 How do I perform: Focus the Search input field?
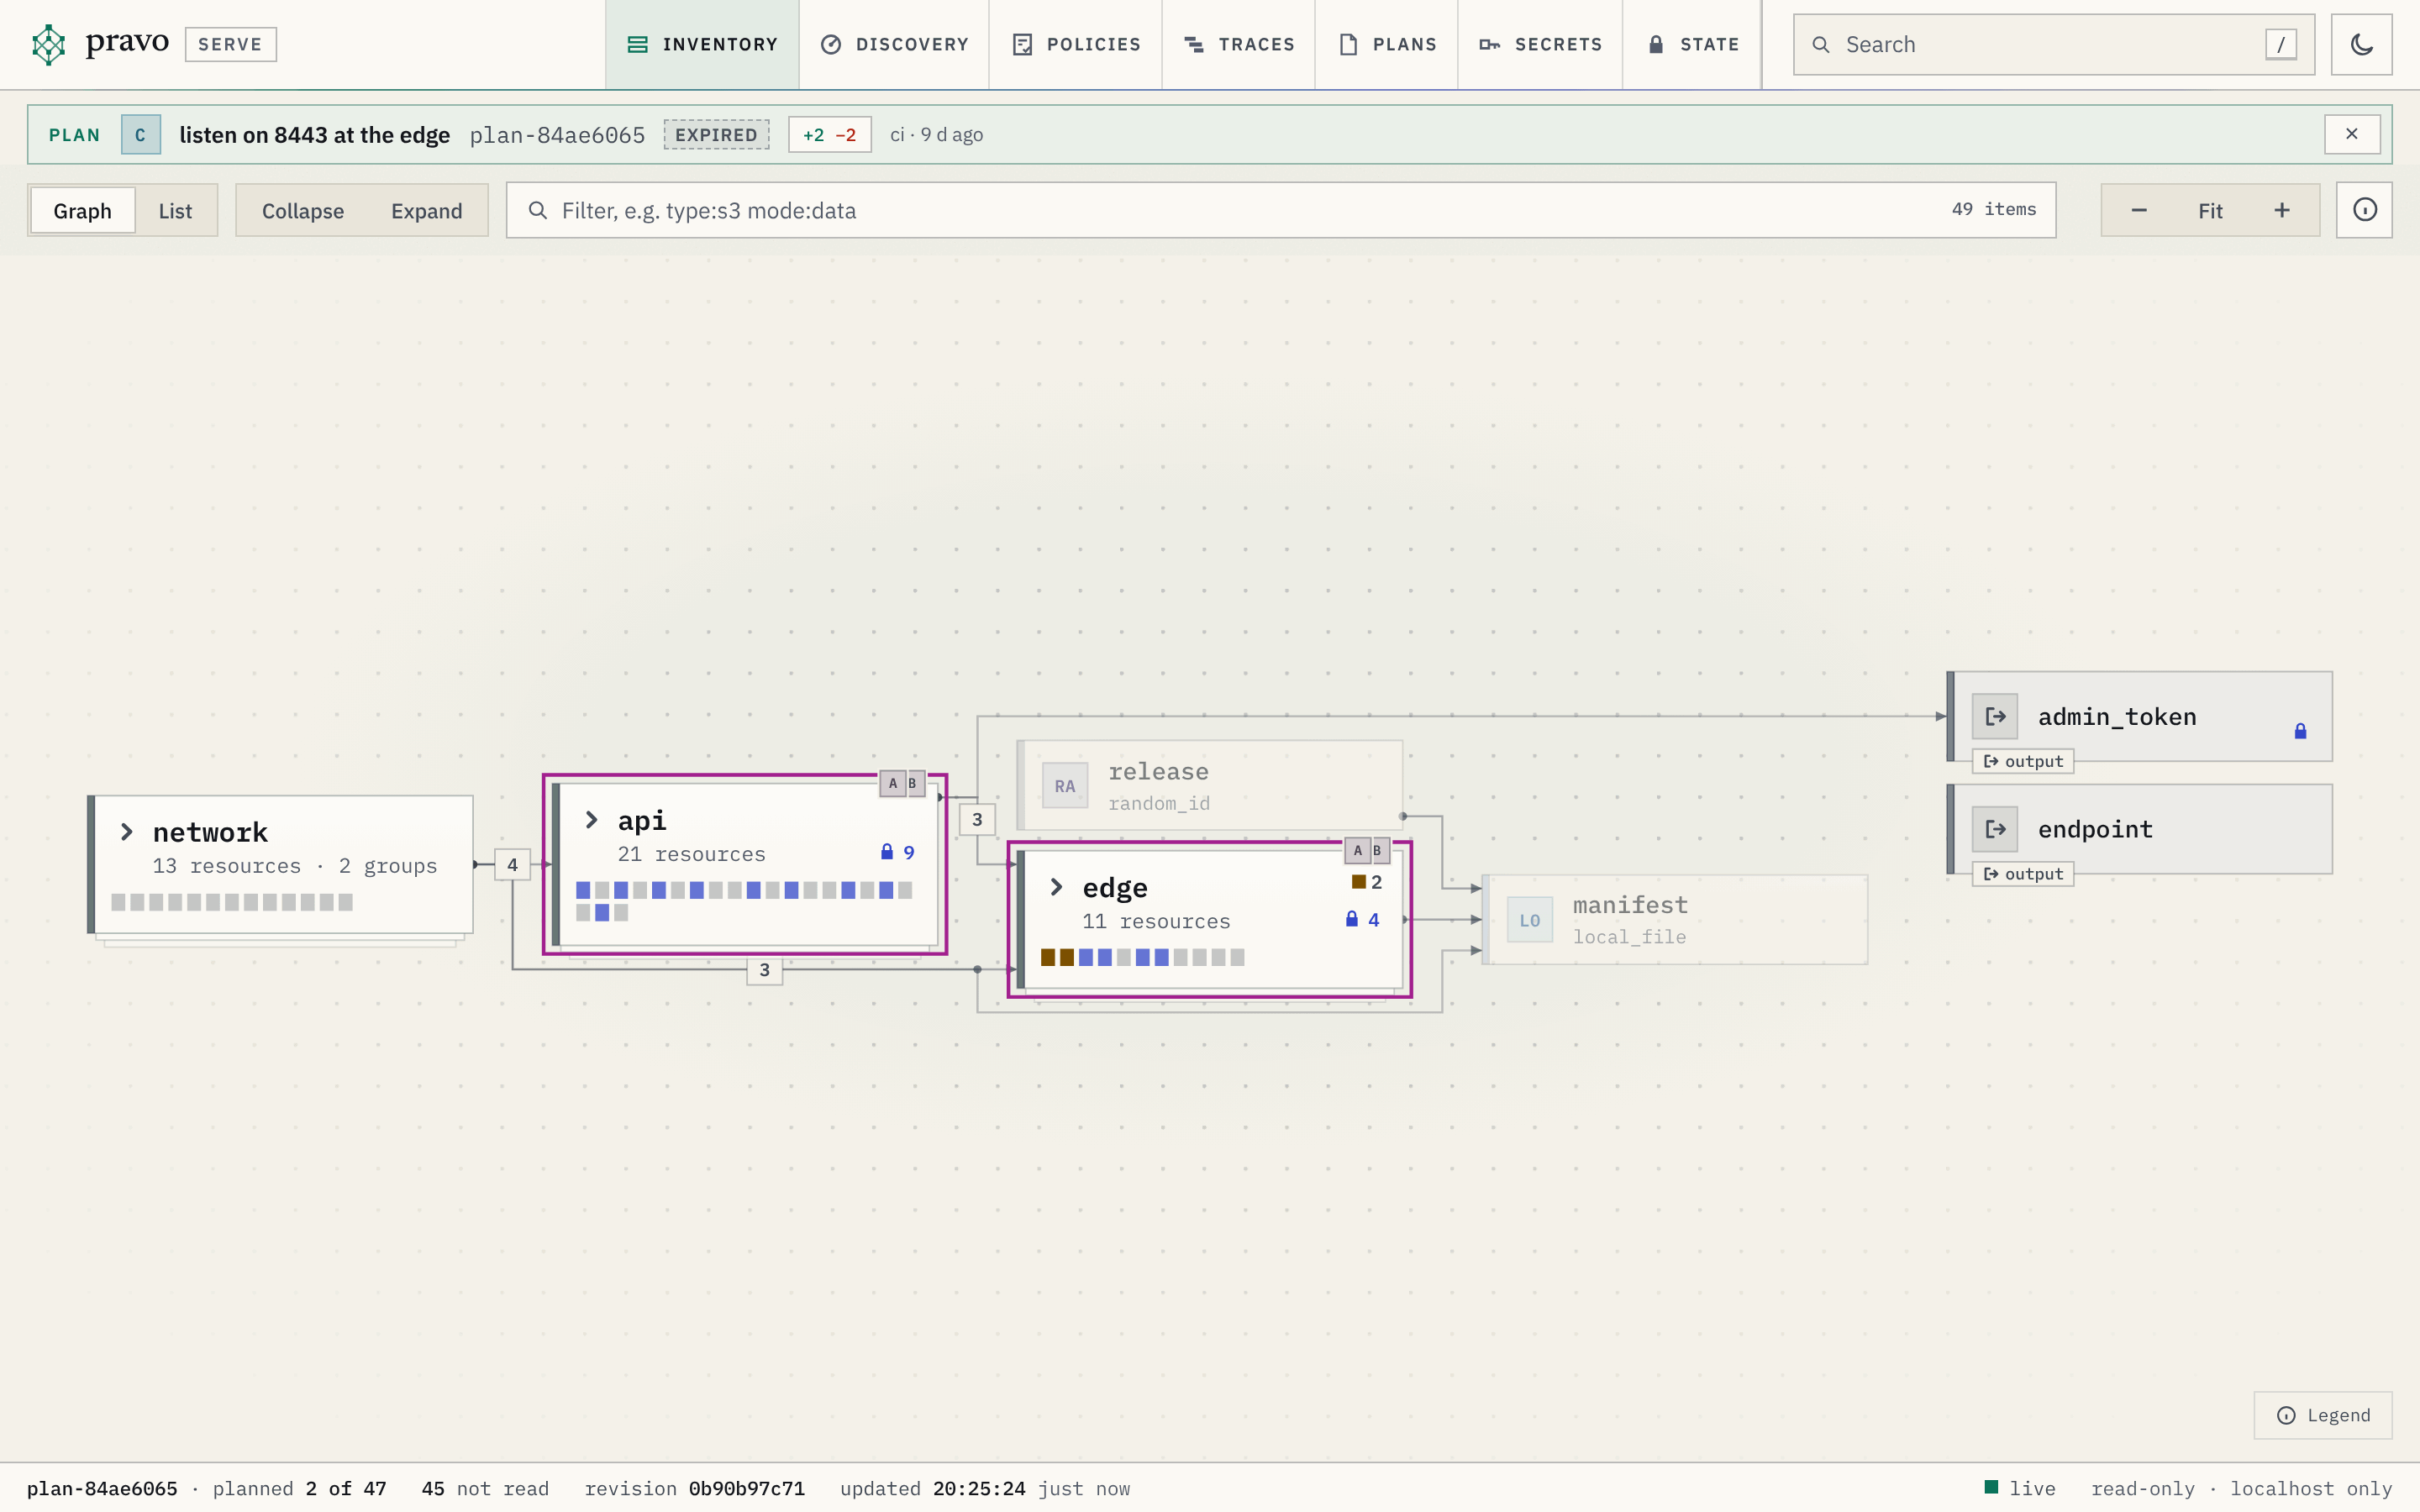2053,44
